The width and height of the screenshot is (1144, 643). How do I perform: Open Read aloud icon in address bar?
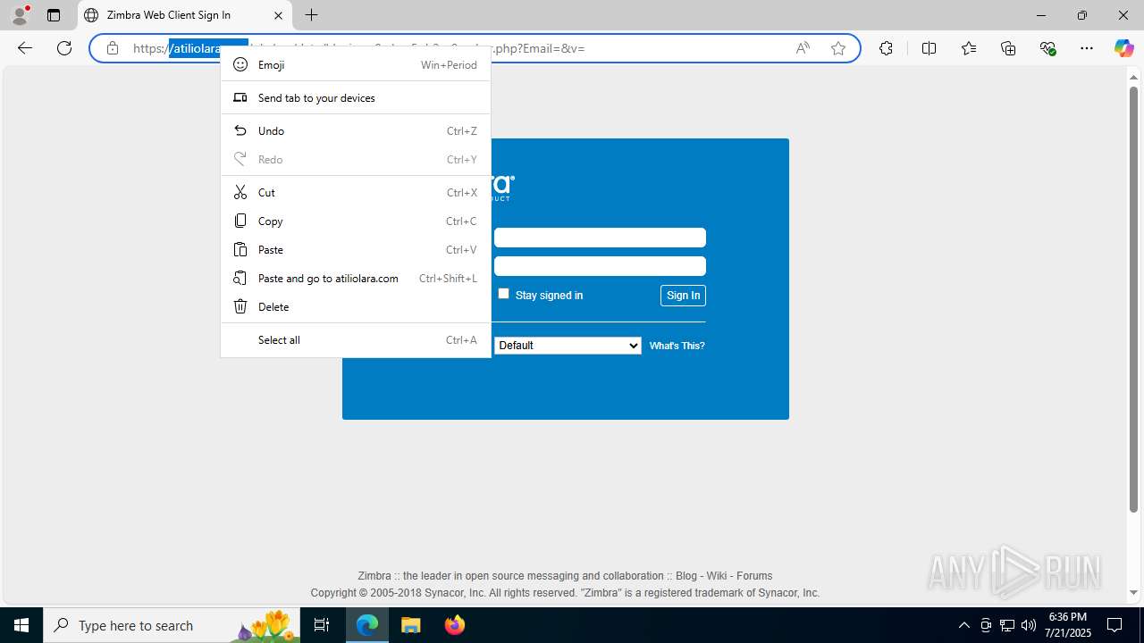coord(803,48)
